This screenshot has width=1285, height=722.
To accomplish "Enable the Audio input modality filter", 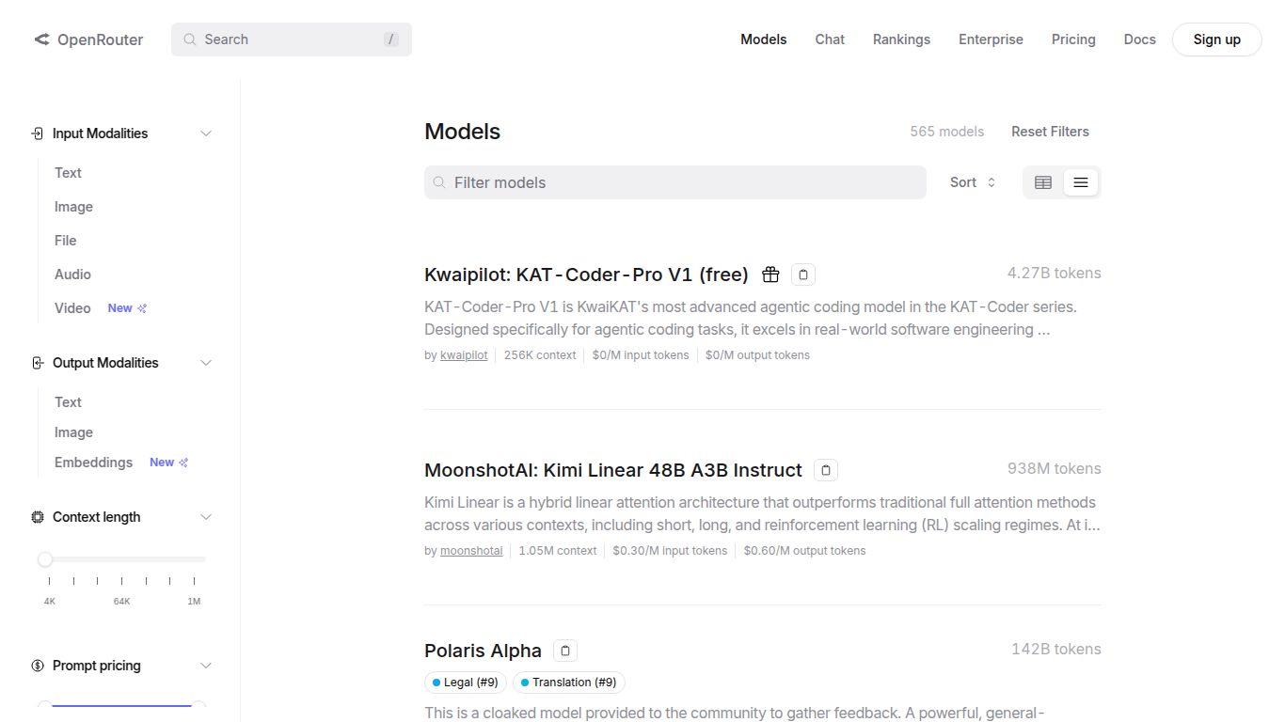I will 72,274.
